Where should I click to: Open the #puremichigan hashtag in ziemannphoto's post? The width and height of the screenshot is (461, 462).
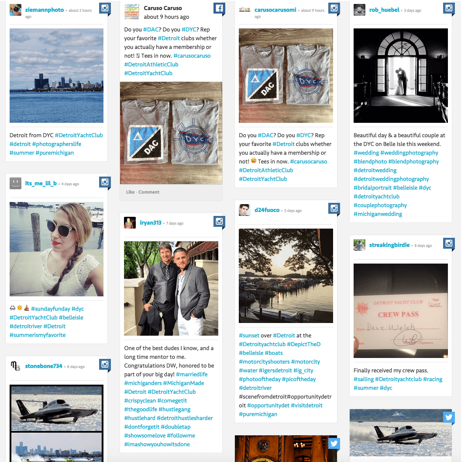(x=55, y=153)
